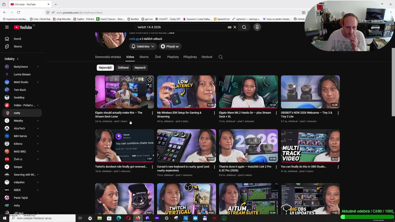The height and width of the screenshot is (222, 395).
Task: Open RØDE channel subscription
Action: coord(22,190)
